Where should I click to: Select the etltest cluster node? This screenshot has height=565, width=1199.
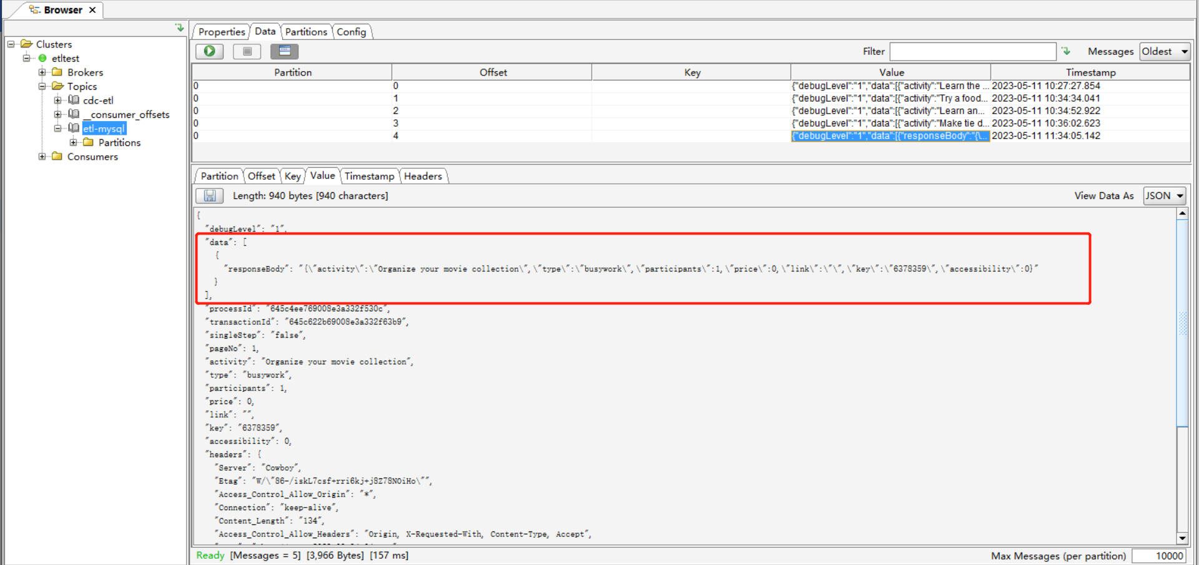pyautogui.click(x=65, y=58)
